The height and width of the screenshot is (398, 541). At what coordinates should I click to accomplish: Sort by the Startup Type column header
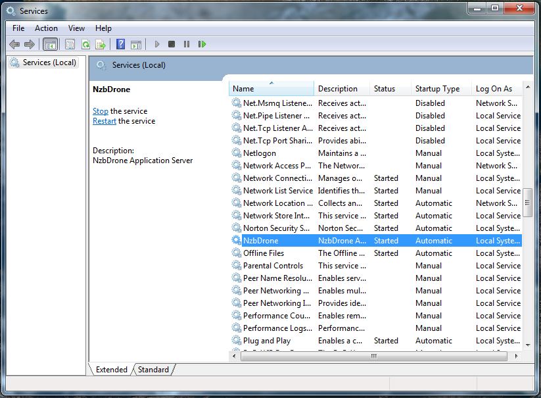pos(441,89)
